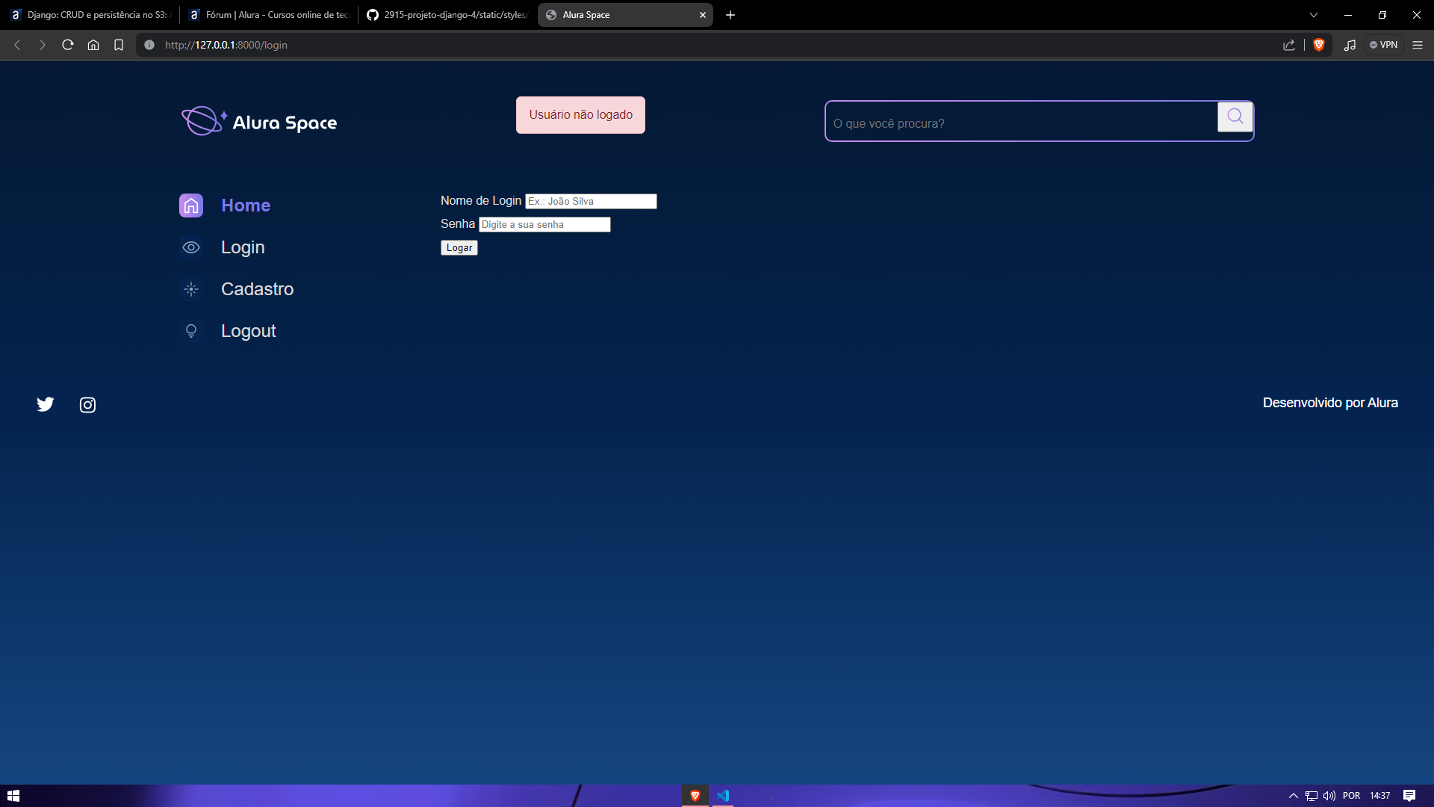
Task: Go forward with browser forward arrow
Action: 43,45
